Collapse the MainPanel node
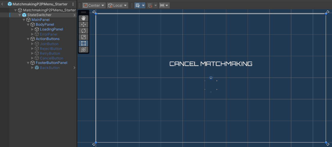 coord(24,20)
